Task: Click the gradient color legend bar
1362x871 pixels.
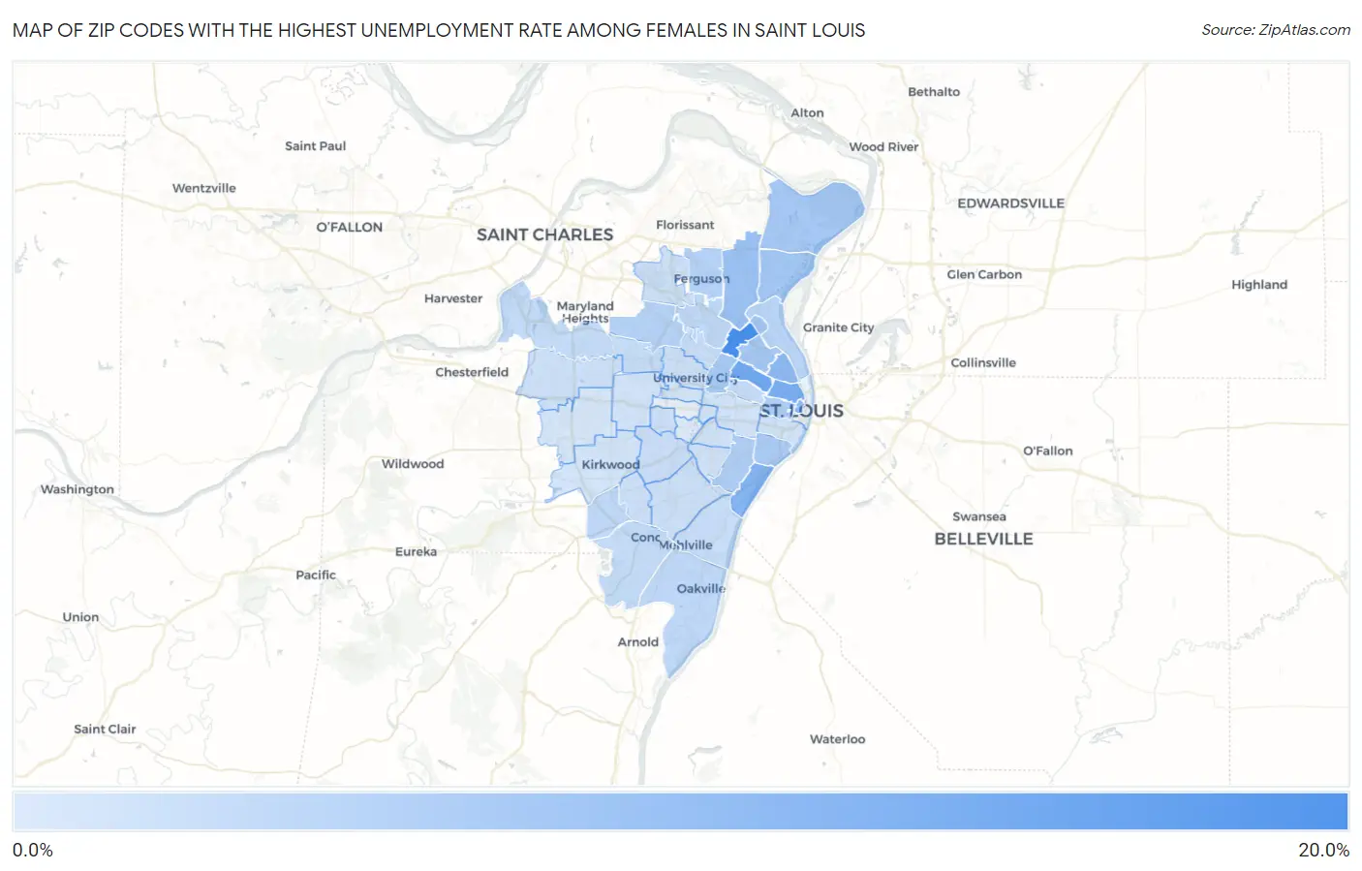Action: point(681,812)
